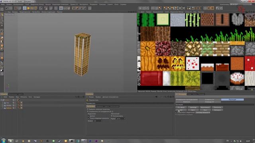The width and height of the screenshot is (255, 143).
Task: Click the last white-X UV command icon
Action: point(184,8)
